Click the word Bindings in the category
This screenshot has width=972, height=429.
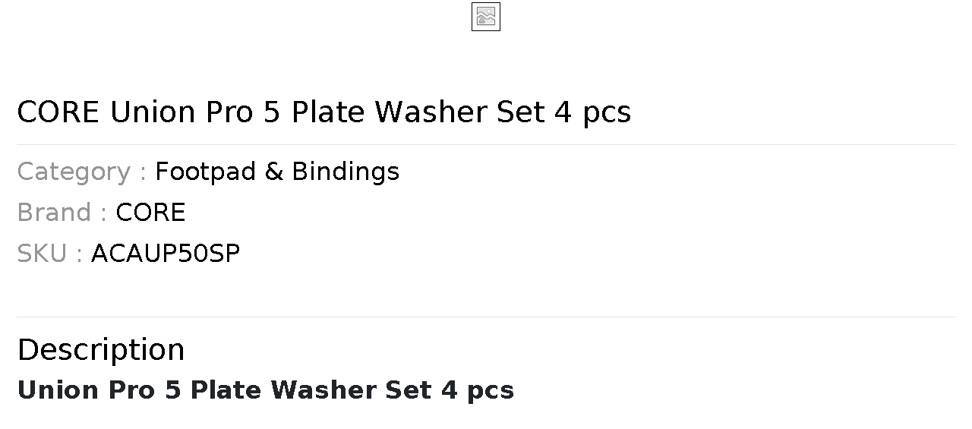pos(346,172)
